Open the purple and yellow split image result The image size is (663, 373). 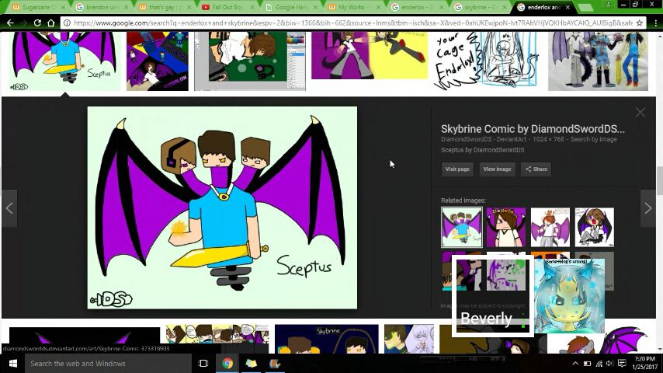coord(370,55)
